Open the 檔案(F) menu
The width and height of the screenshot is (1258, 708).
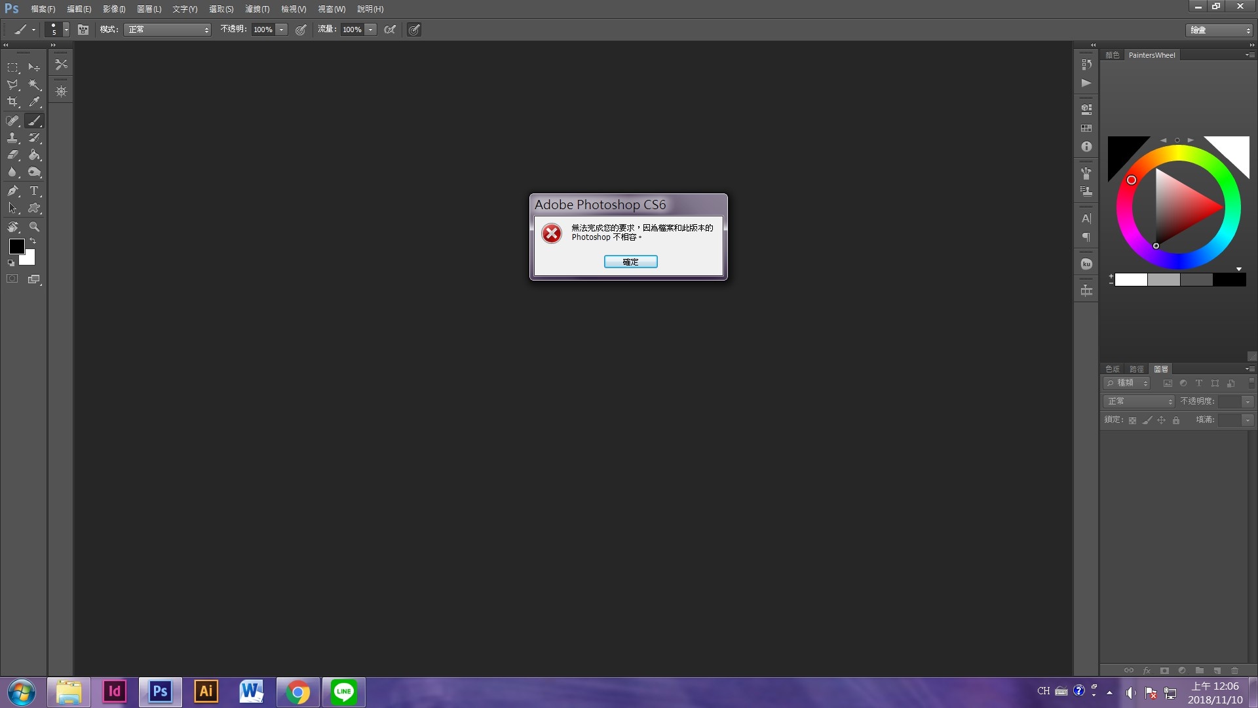pyautogui.click(x=43, y=9)
